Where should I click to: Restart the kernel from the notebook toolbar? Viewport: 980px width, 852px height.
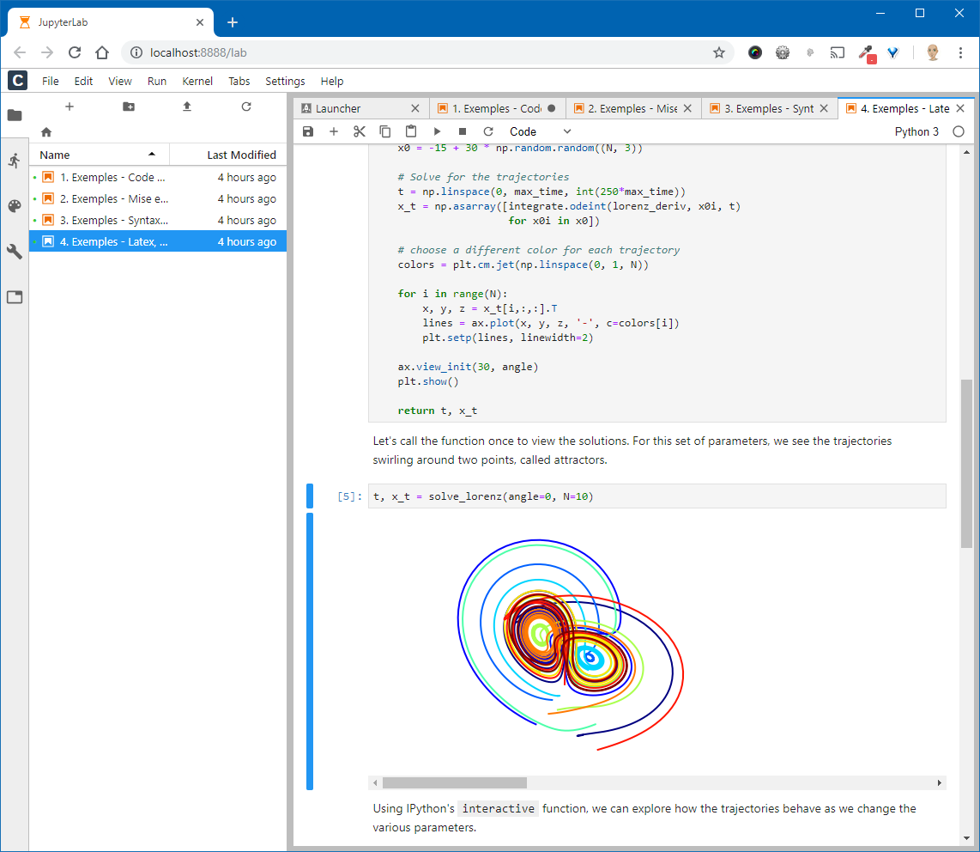pyautogui.click(x=488, y=131)
